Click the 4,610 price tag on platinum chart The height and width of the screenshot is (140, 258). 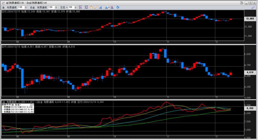[x=250, y=72]
